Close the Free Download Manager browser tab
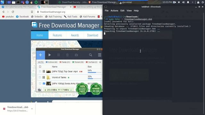This screenshot has height=115, width=205. 70,7
